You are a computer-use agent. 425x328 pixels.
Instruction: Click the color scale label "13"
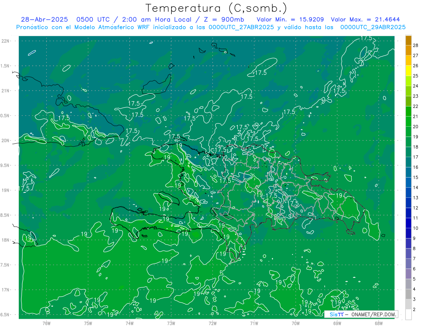click(416, 197)
